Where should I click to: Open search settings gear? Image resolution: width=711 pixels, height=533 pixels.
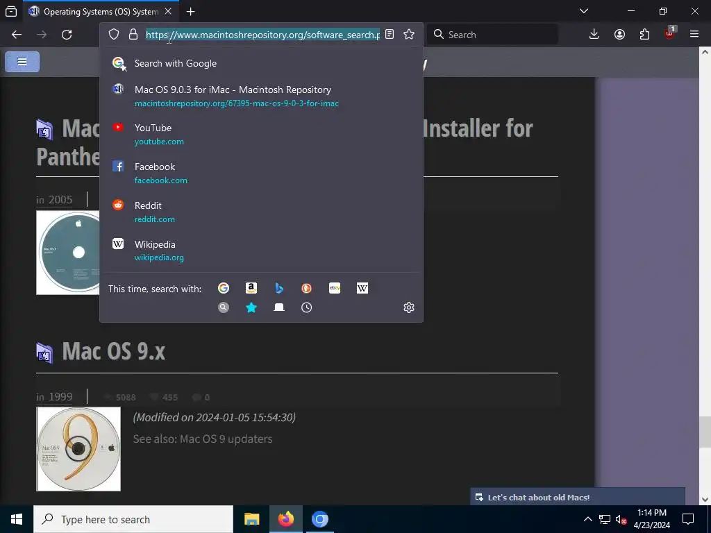click(x=408, y=307)
